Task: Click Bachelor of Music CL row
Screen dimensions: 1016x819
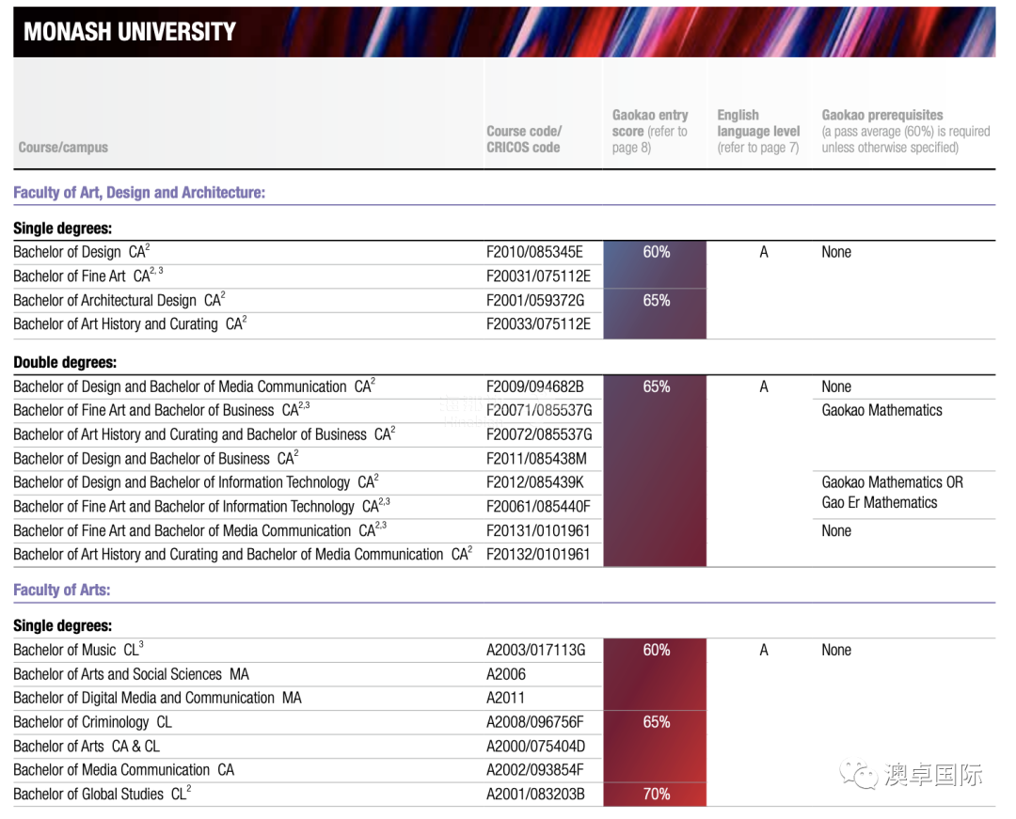Action: (78, 650)
